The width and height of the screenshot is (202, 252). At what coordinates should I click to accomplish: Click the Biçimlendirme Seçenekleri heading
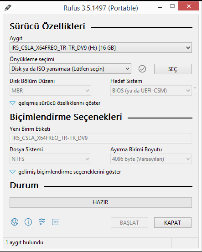66,117
